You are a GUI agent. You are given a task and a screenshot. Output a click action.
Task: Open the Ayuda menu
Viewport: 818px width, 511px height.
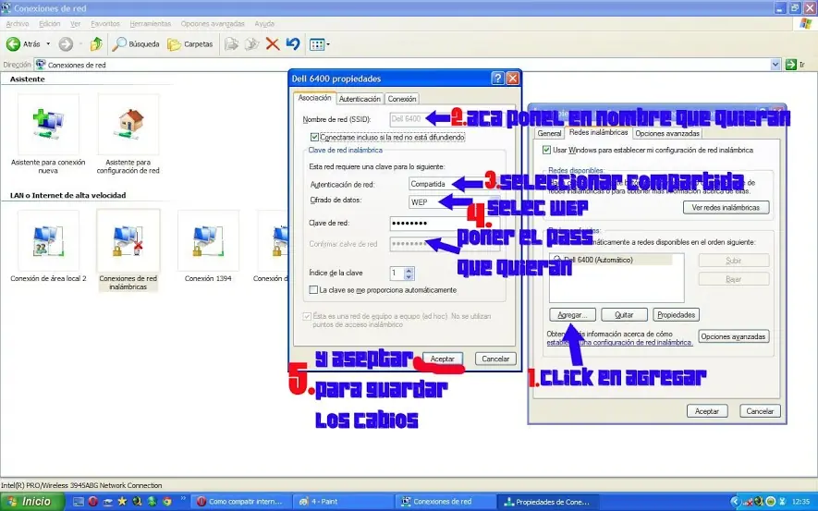264,24
